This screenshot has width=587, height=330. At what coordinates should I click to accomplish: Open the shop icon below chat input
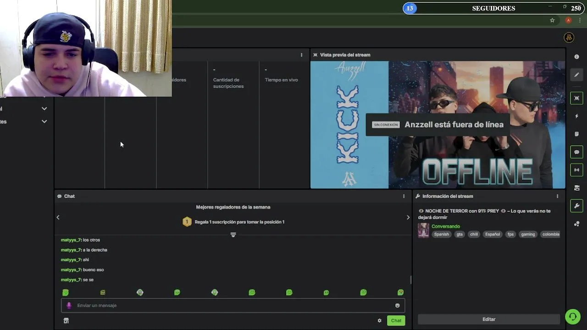pyautogui.click(x=66, y=321)
